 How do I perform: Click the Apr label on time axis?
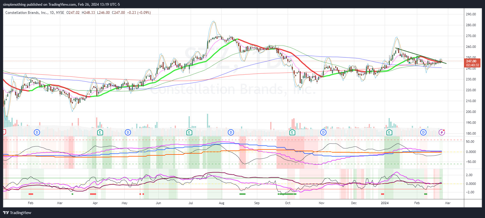(x=95, y=203)
